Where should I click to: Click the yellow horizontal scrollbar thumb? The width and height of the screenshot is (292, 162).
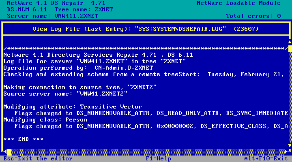[x=9, y=152]
